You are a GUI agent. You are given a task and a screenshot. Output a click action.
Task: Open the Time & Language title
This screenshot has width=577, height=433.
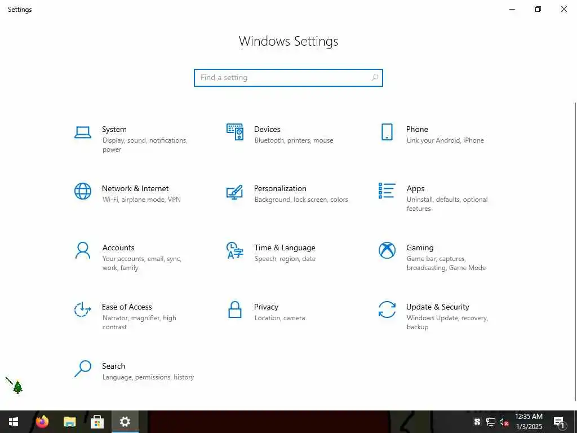pyautogui.click(x=285, y=248)
